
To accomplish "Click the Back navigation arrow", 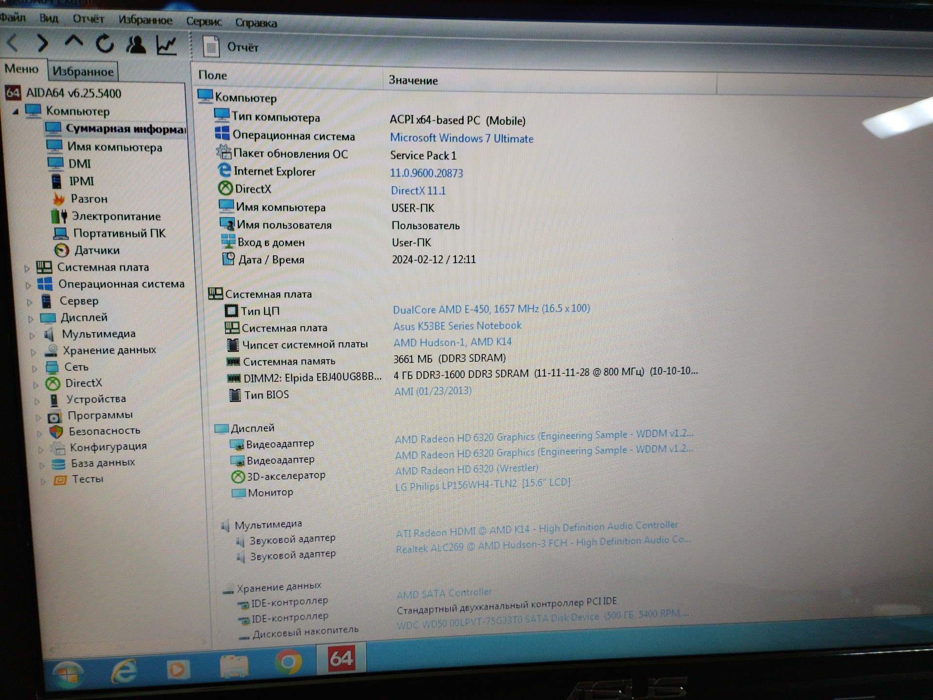I will coord(13,43).
